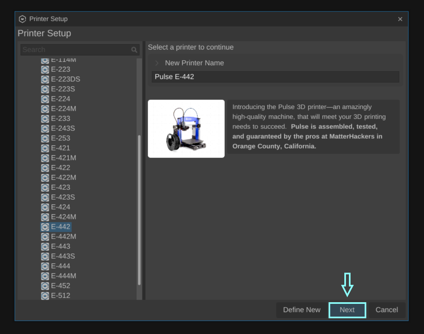Pick E-224M in the printer list
The image size is (424, 334).
(x=64, y=109)
